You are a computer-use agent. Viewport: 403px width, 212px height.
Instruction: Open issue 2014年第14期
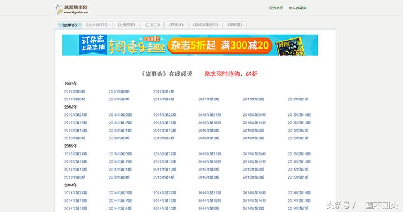click(x=255, y=201)
